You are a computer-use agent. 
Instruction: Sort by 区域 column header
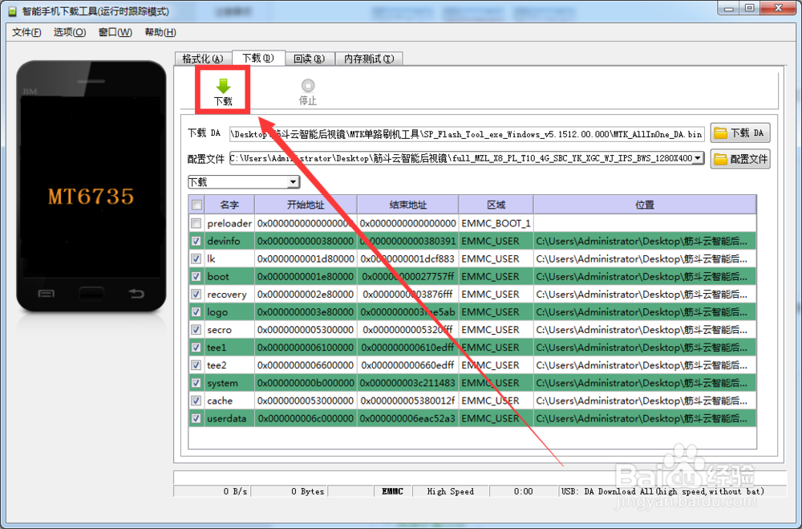point(496,205)
